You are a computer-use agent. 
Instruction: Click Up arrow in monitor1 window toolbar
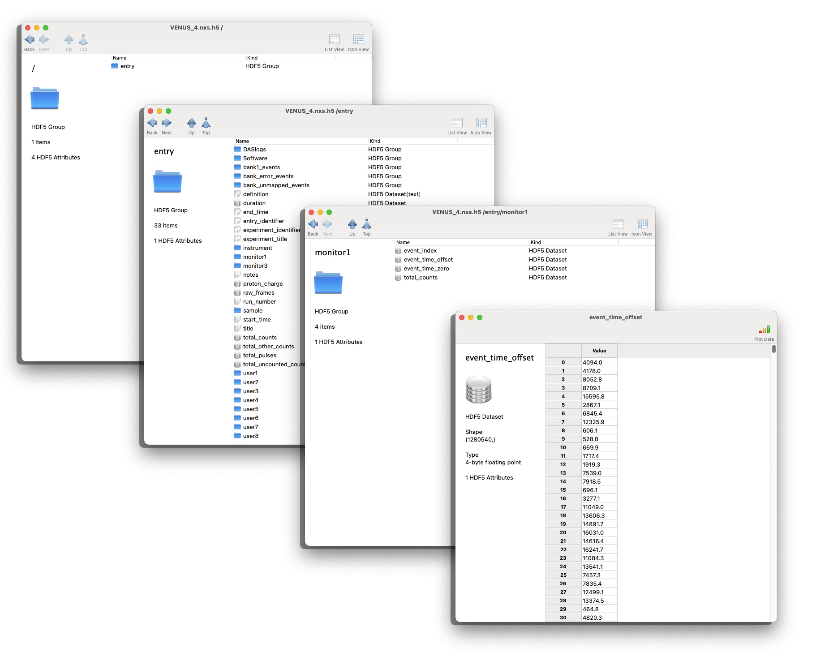[x=352, y=224]
